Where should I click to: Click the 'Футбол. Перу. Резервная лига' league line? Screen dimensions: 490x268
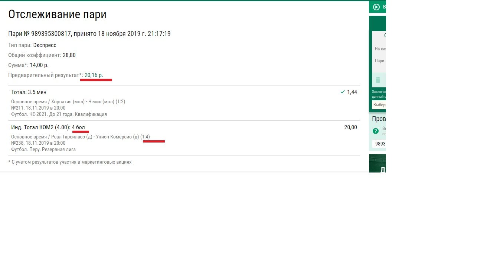coord(43,150)
